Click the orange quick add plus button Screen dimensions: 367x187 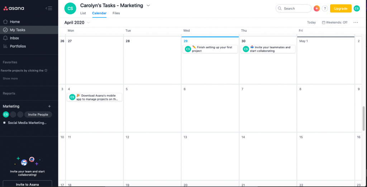pos(316,9)
